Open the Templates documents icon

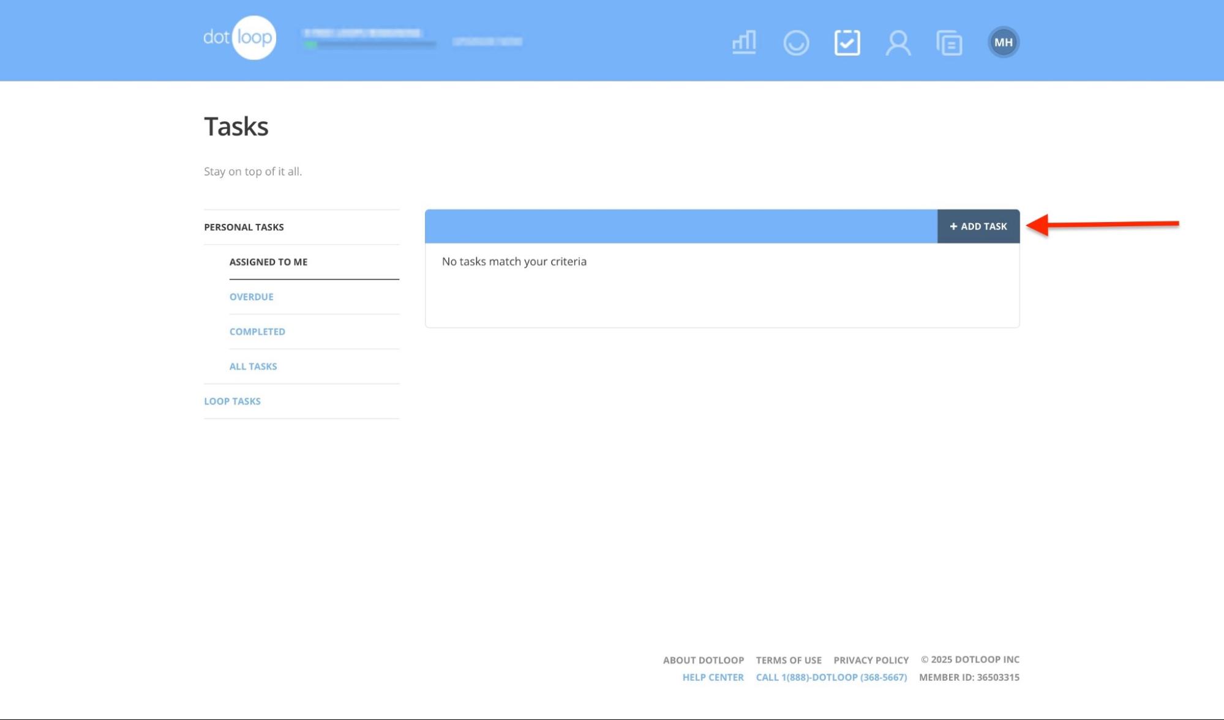pyautogui.click(x=949, y=42)
